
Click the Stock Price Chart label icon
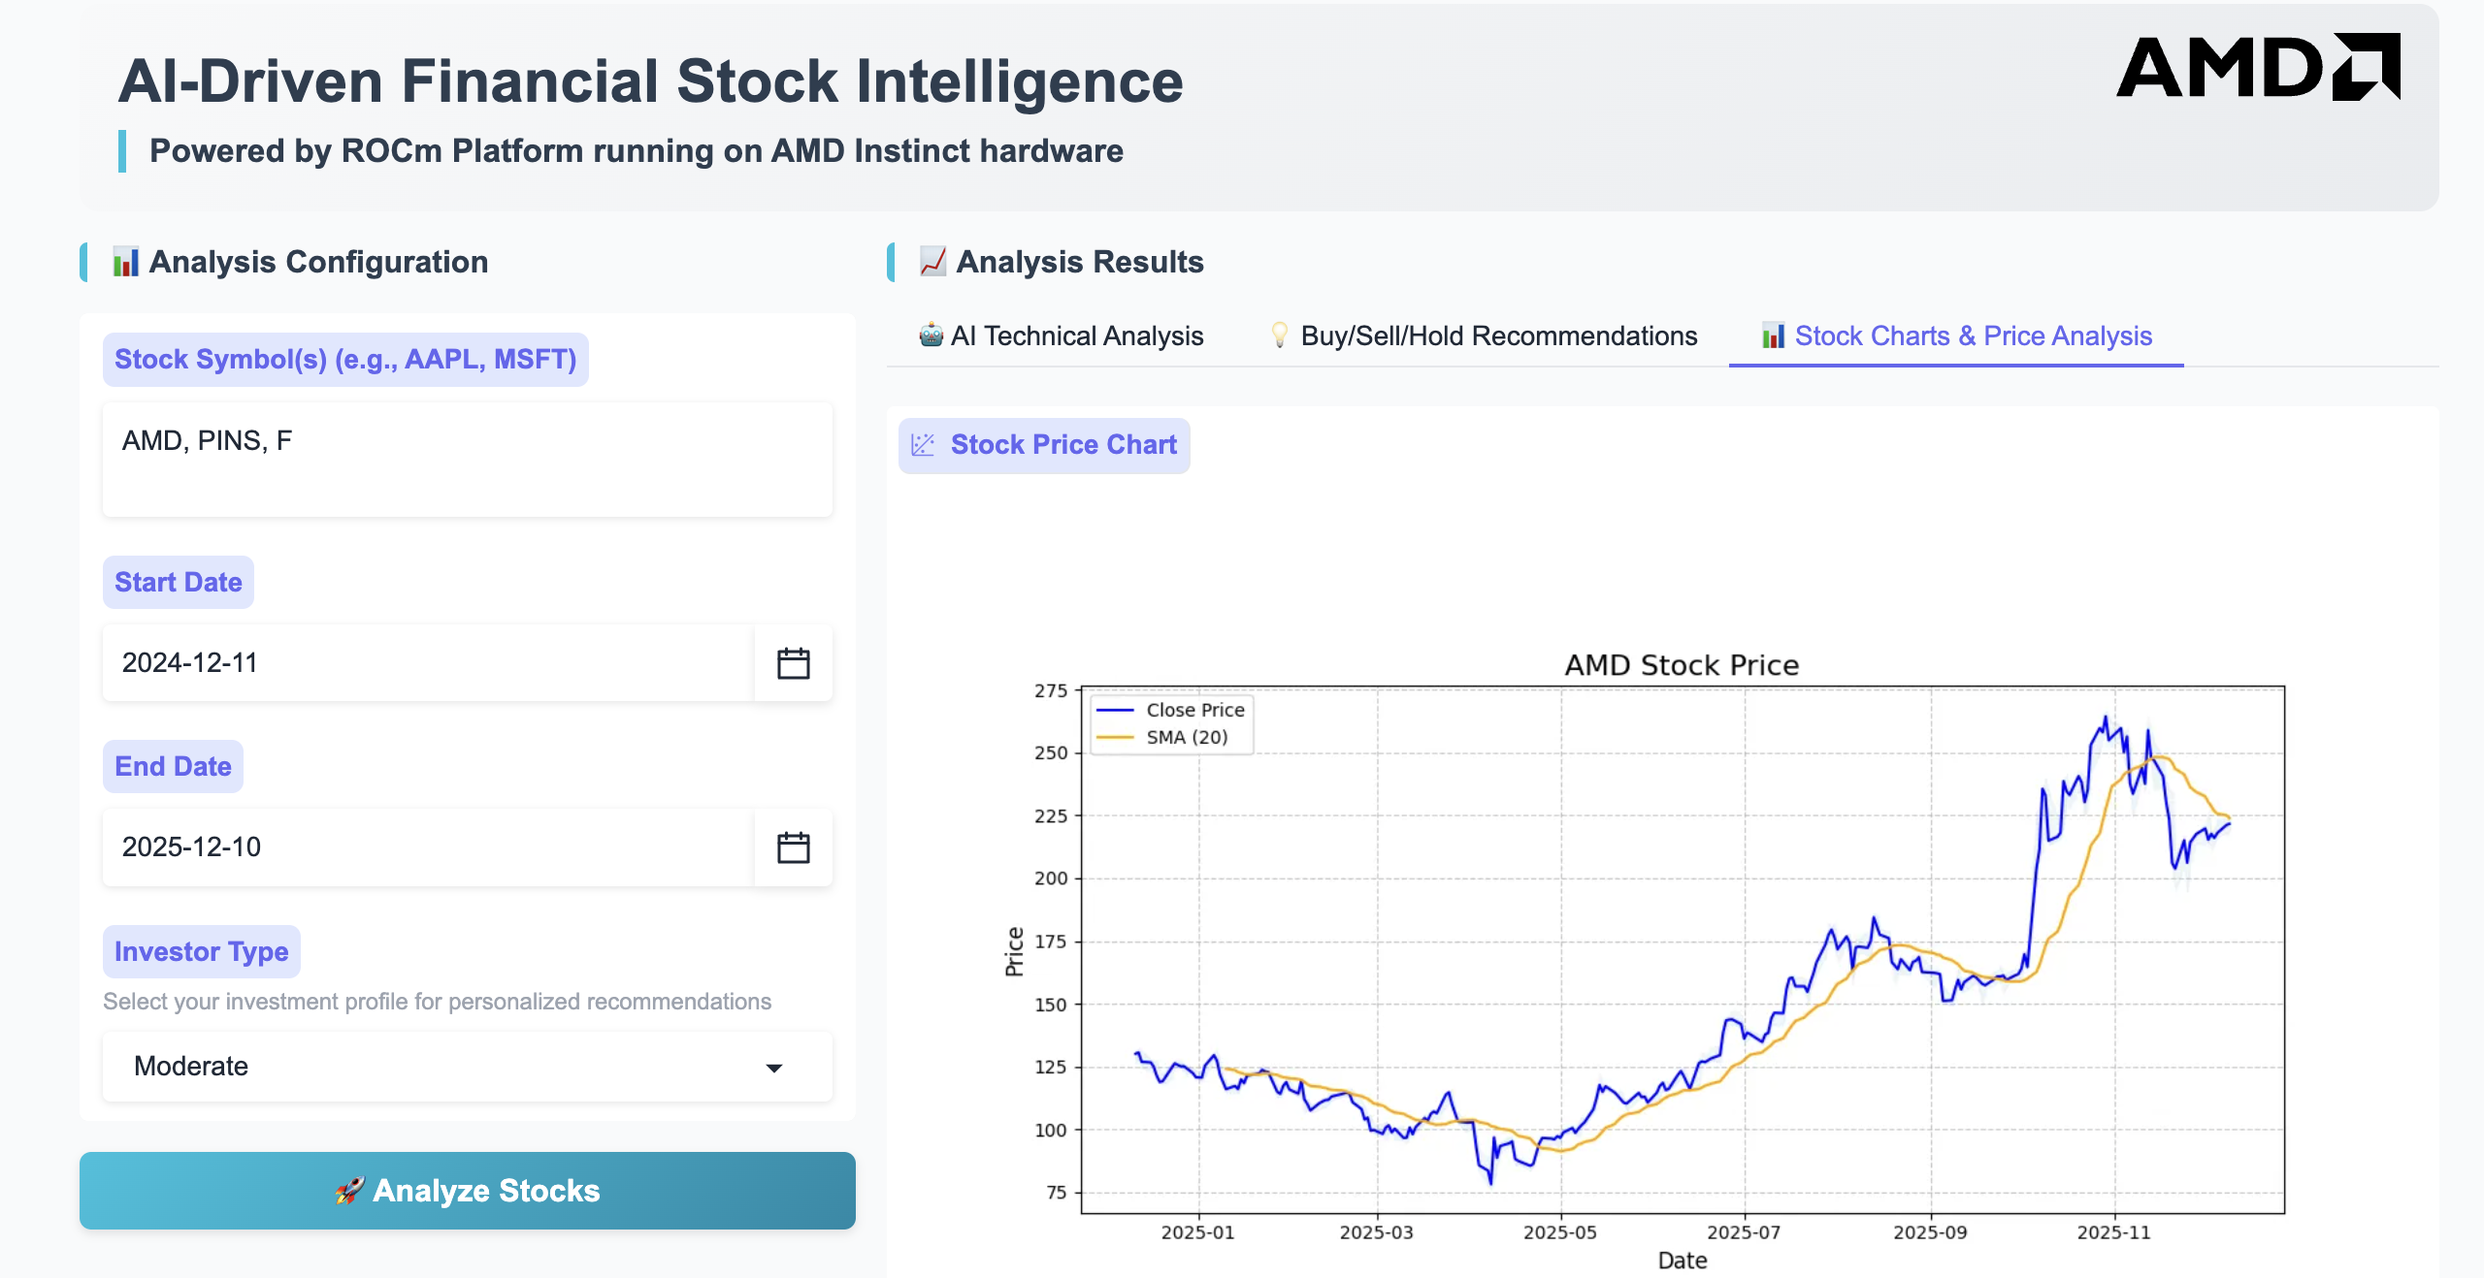[x=923, y=445]
